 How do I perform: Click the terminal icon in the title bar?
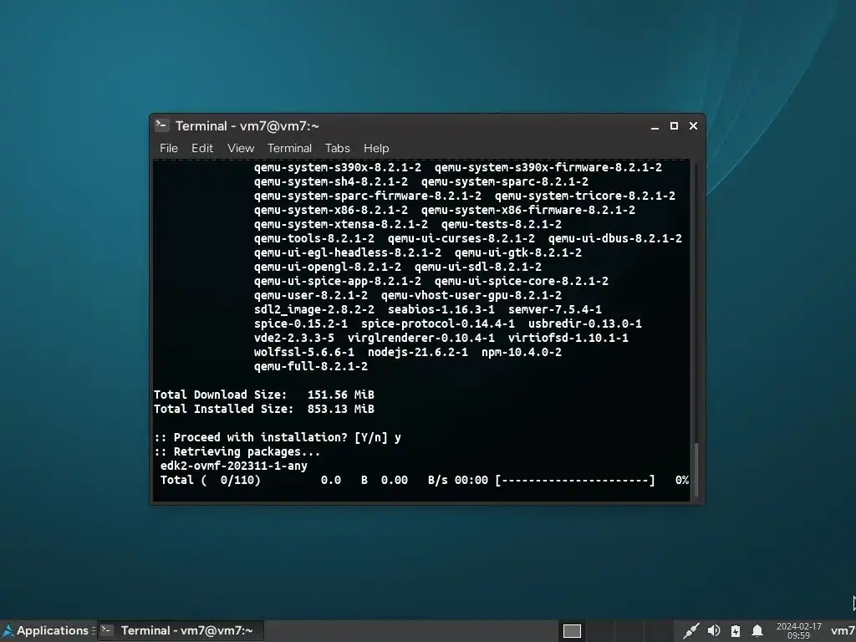point(161,125)
